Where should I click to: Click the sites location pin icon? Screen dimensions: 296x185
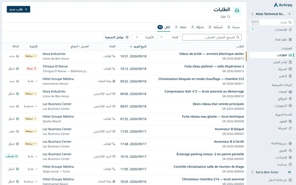(x=290, y=99)
